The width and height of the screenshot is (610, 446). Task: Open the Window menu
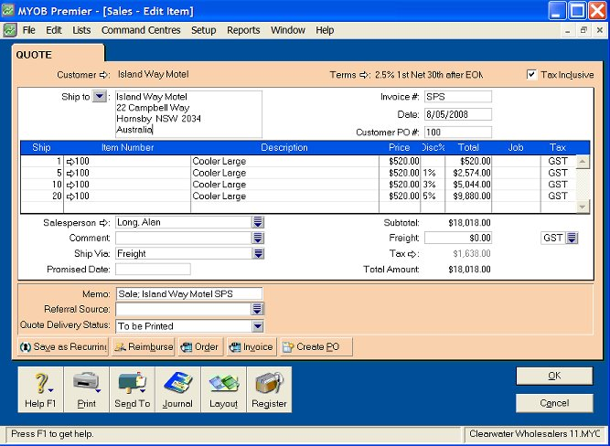point(288,30)
